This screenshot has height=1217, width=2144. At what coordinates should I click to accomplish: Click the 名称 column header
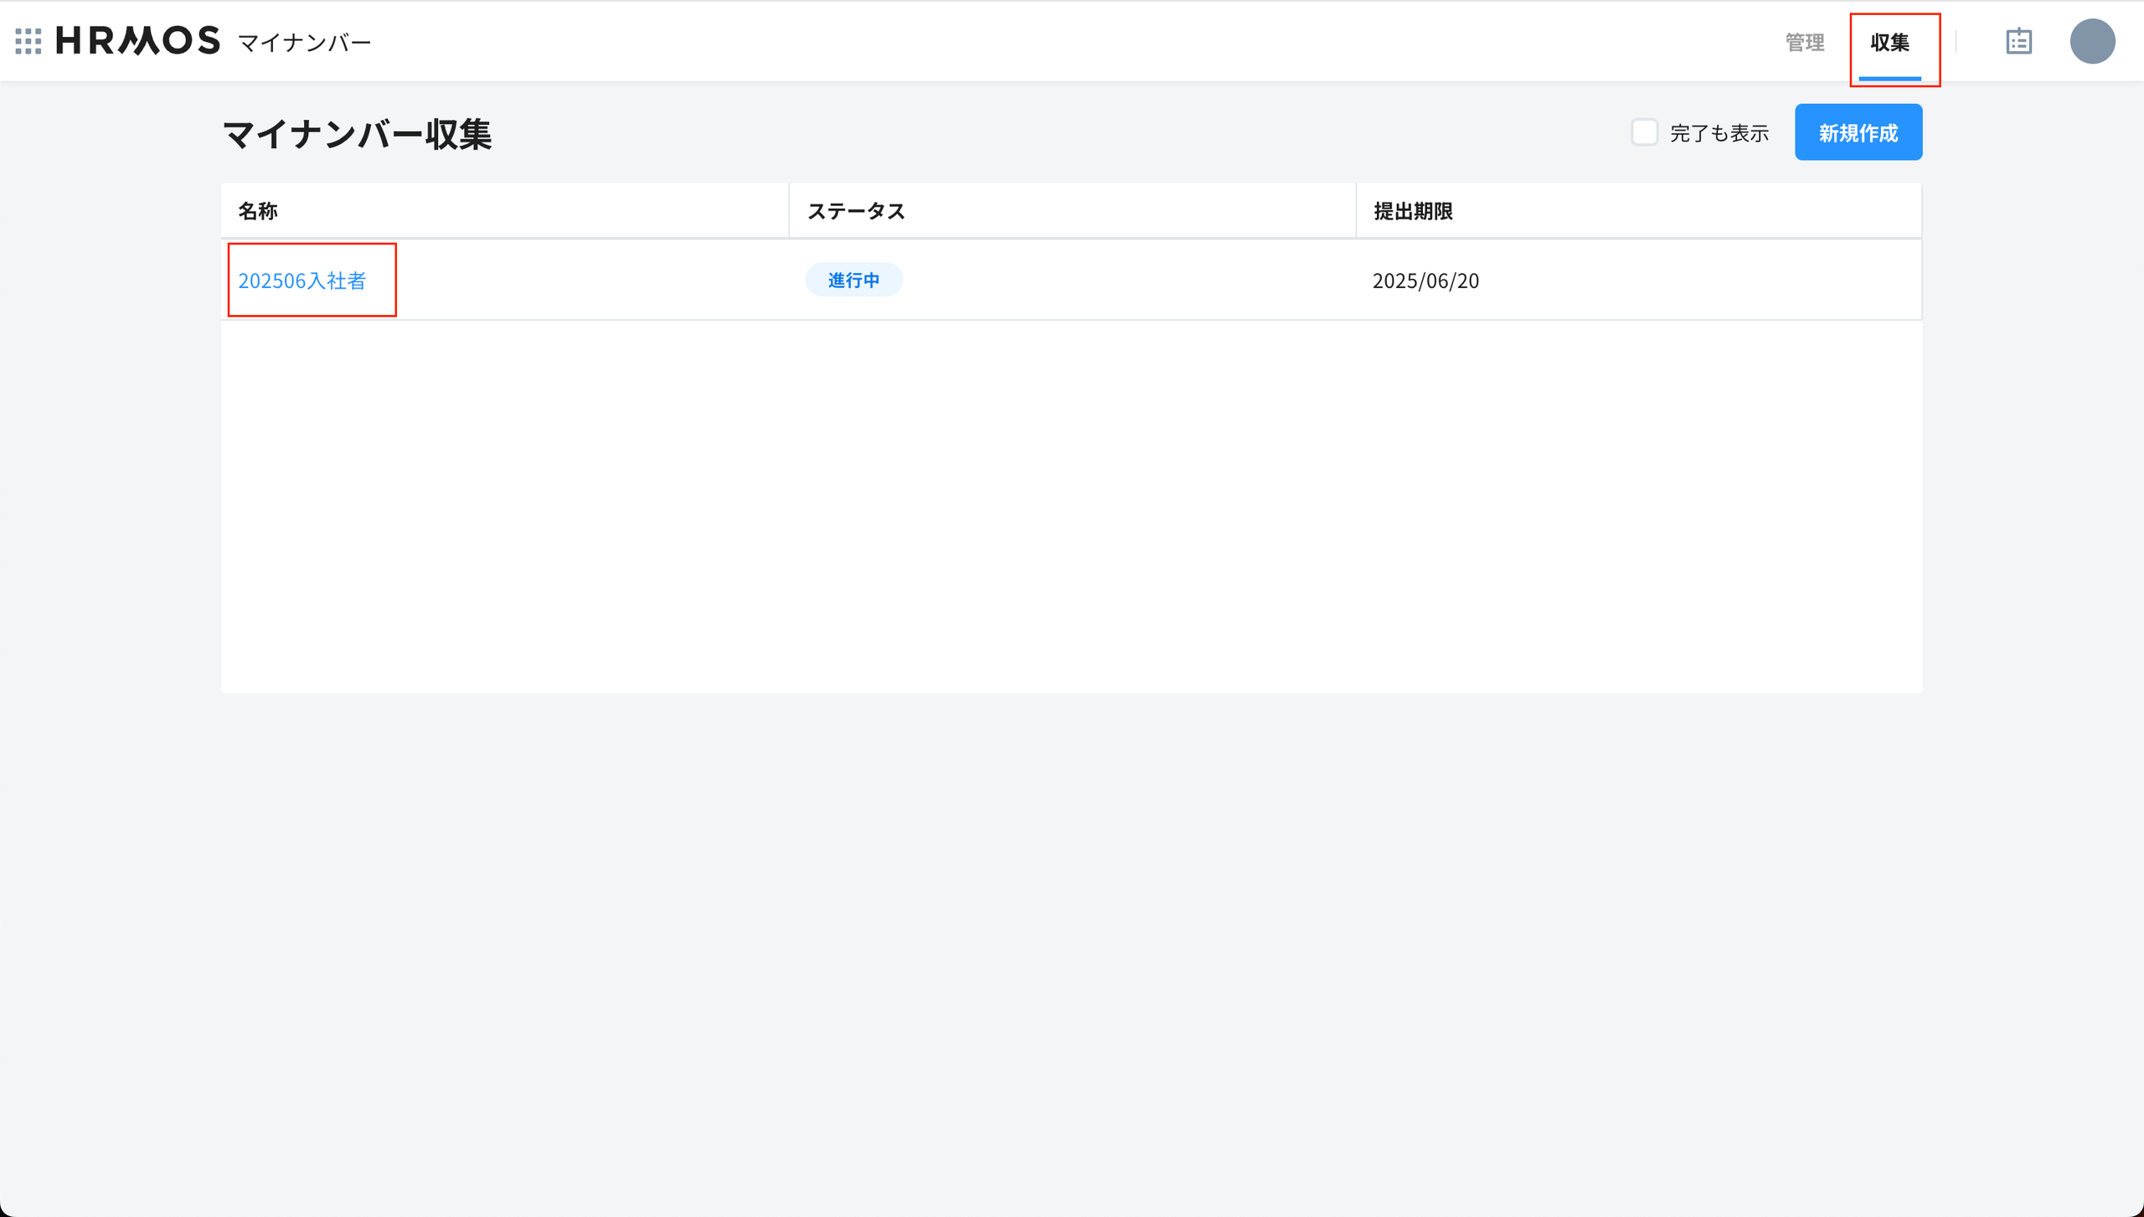pos(258,211)
